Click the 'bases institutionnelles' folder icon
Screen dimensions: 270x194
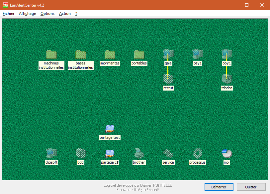tap(80, 55)
